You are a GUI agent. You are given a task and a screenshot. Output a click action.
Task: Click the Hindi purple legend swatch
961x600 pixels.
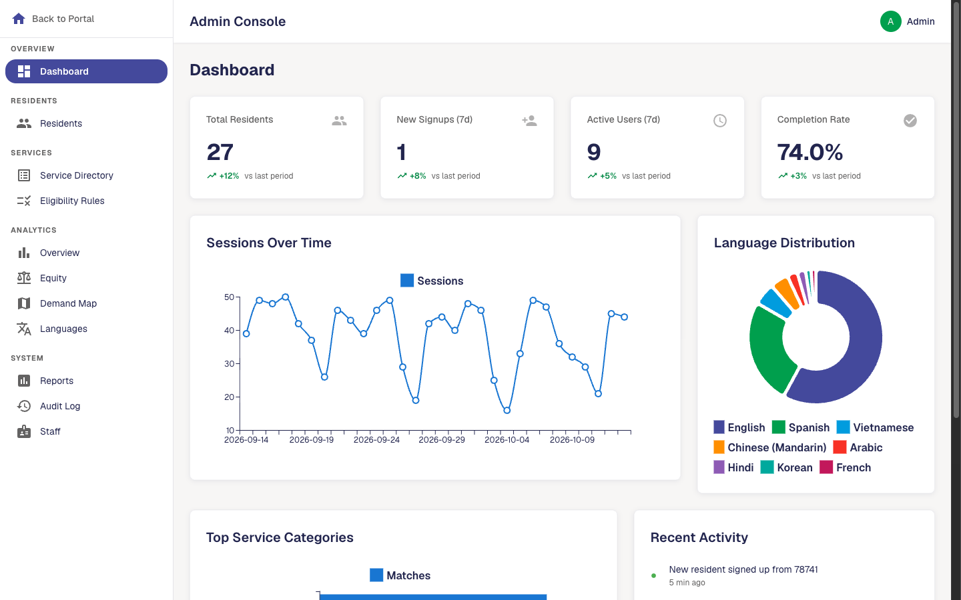[x=719, y=467]
